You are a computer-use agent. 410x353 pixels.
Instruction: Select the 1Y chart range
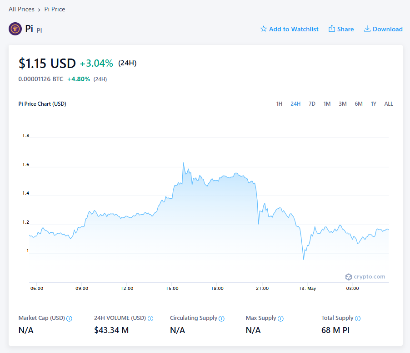(373, 104)
